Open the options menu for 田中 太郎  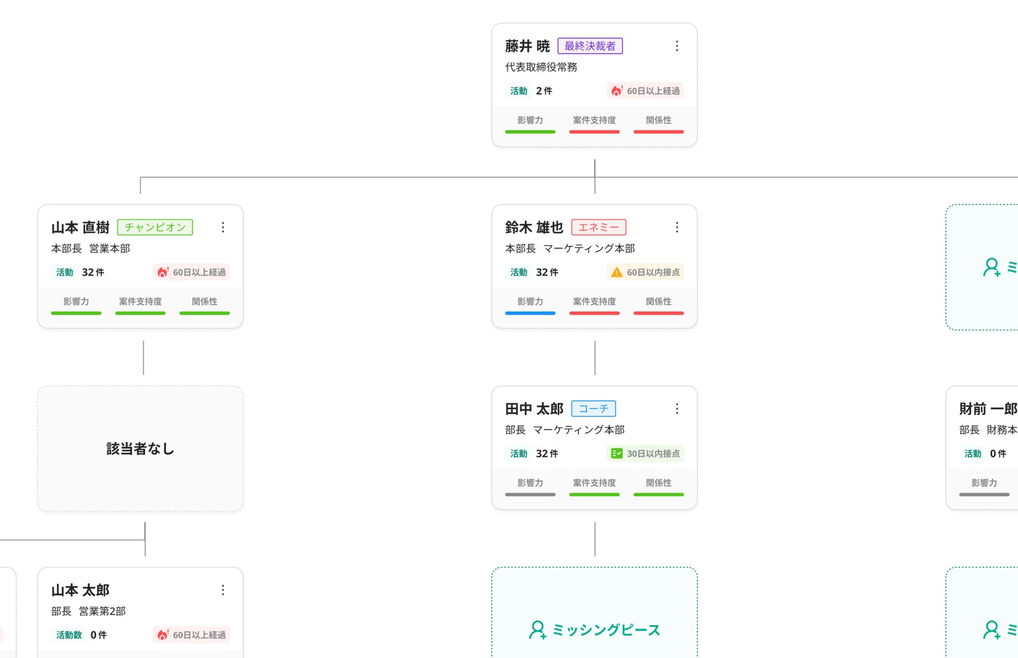tap(677, 409)
